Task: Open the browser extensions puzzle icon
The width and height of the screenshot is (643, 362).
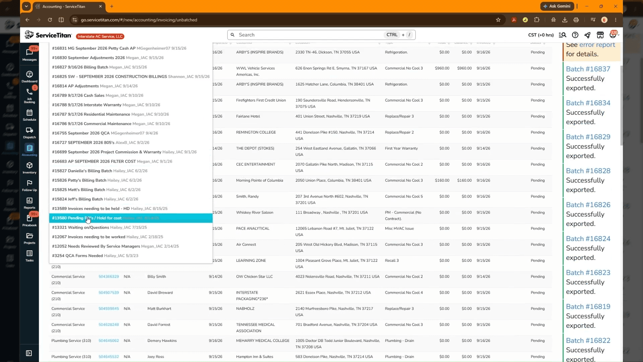Action: 537,20
